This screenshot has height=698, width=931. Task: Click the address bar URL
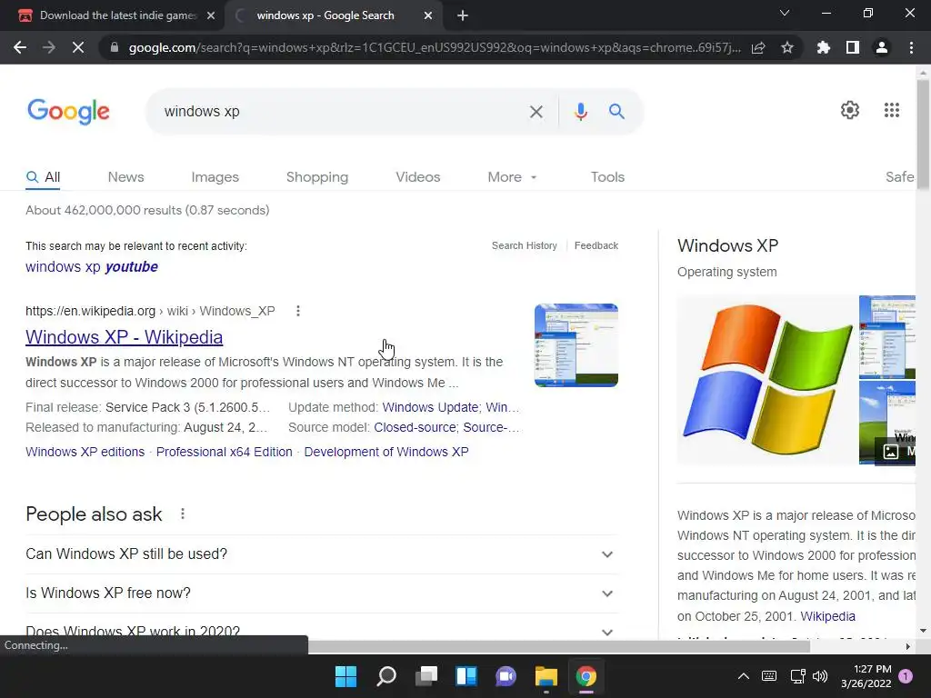(435, 47)
